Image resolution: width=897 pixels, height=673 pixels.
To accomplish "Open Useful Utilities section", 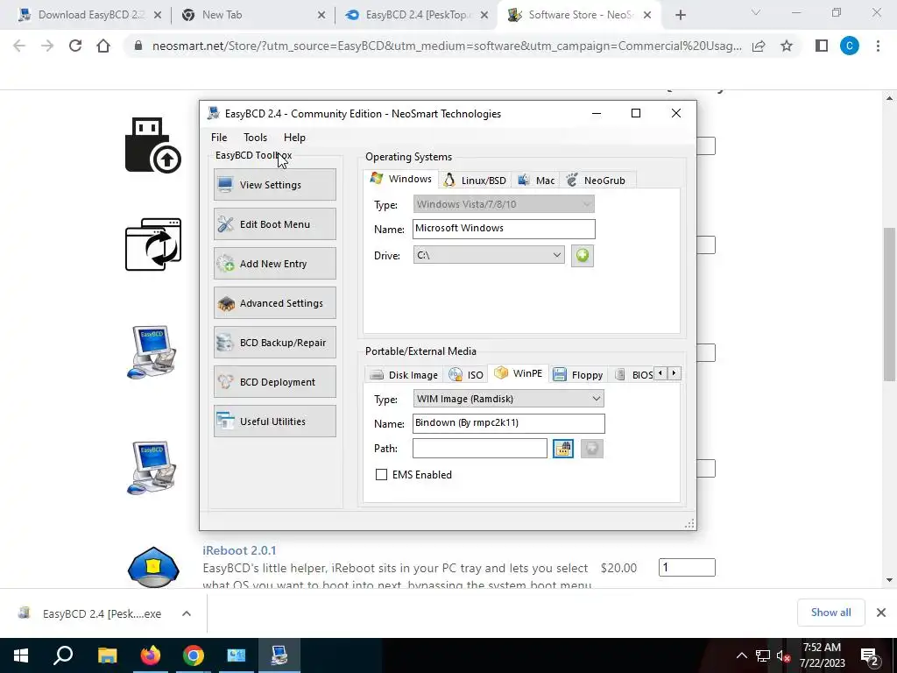I will click(274, 422).
